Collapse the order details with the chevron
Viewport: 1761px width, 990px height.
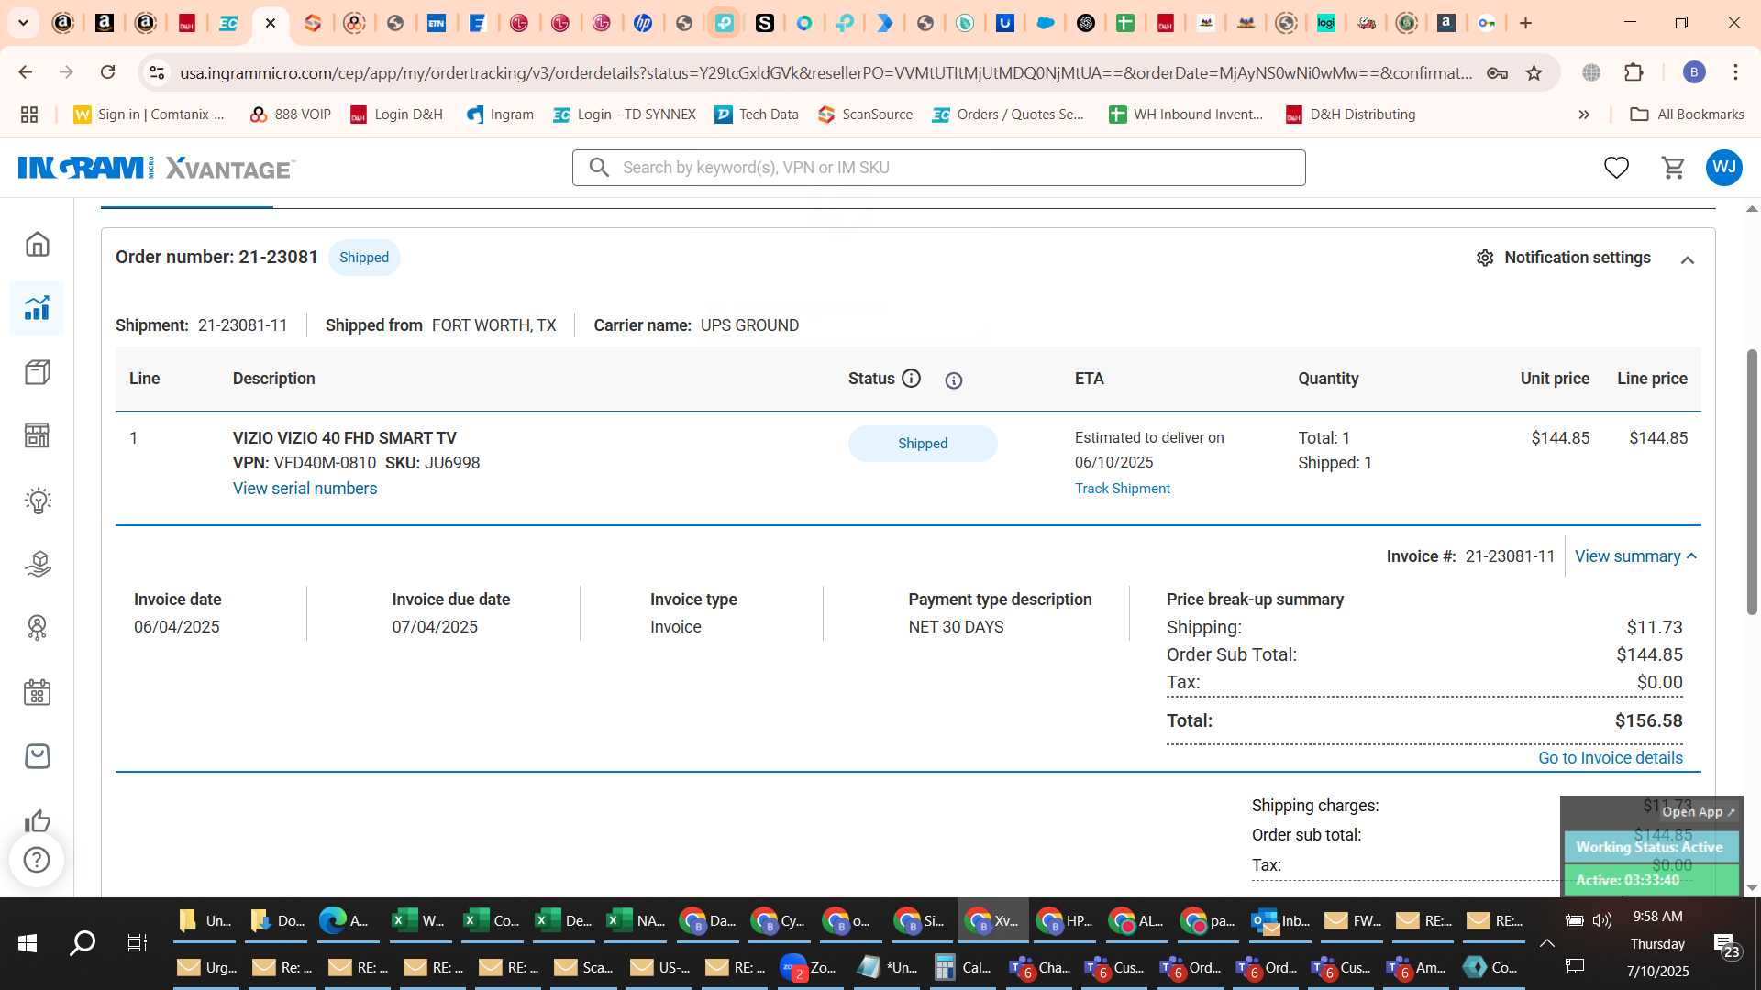tap(1687, 260)
